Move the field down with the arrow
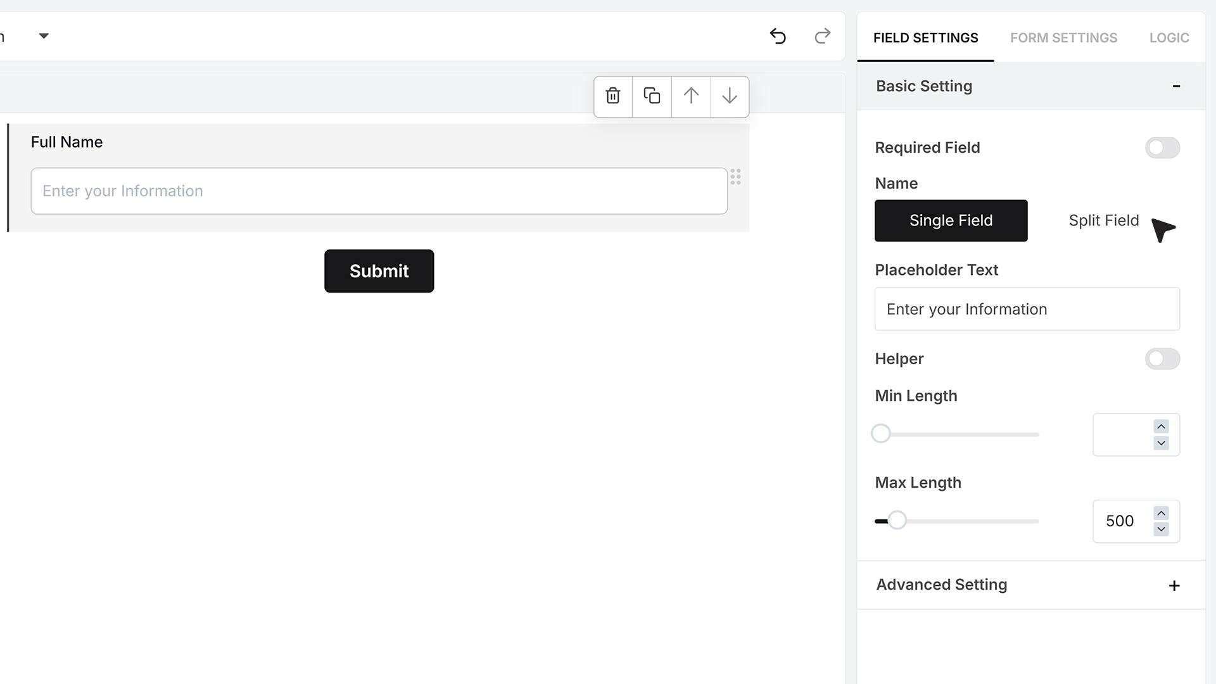This screenshot has width=1216, height=684. (x=730, y=96)
